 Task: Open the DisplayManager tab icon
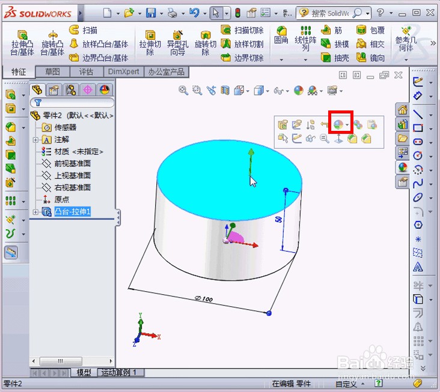105,90
